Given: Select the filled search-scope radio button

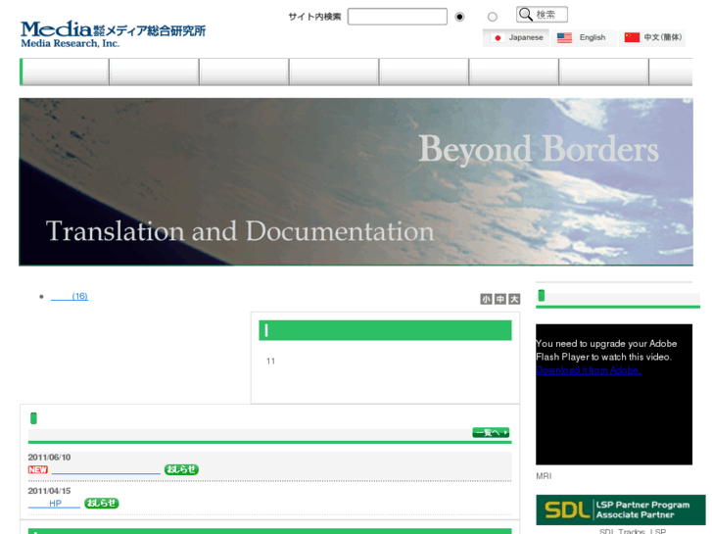Looking at the screenshot, I should click(459, 17).
